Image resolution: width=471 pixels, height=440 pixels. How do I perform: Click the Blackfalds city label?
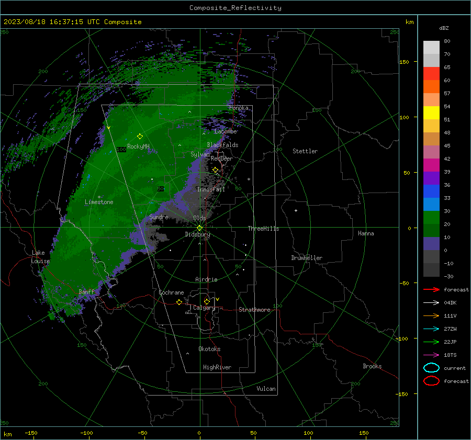222,145
